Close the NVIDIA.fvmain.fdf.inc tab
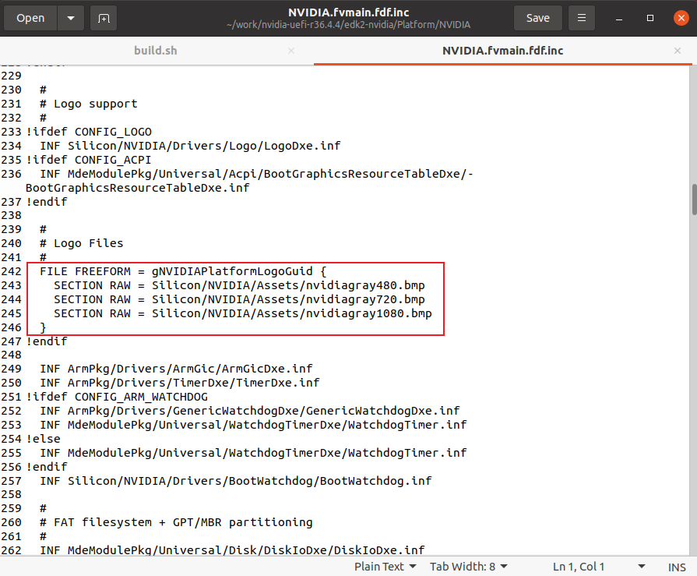Image resolution: width=697 pixels, height=576 pixels. click(x=678, y=51)
